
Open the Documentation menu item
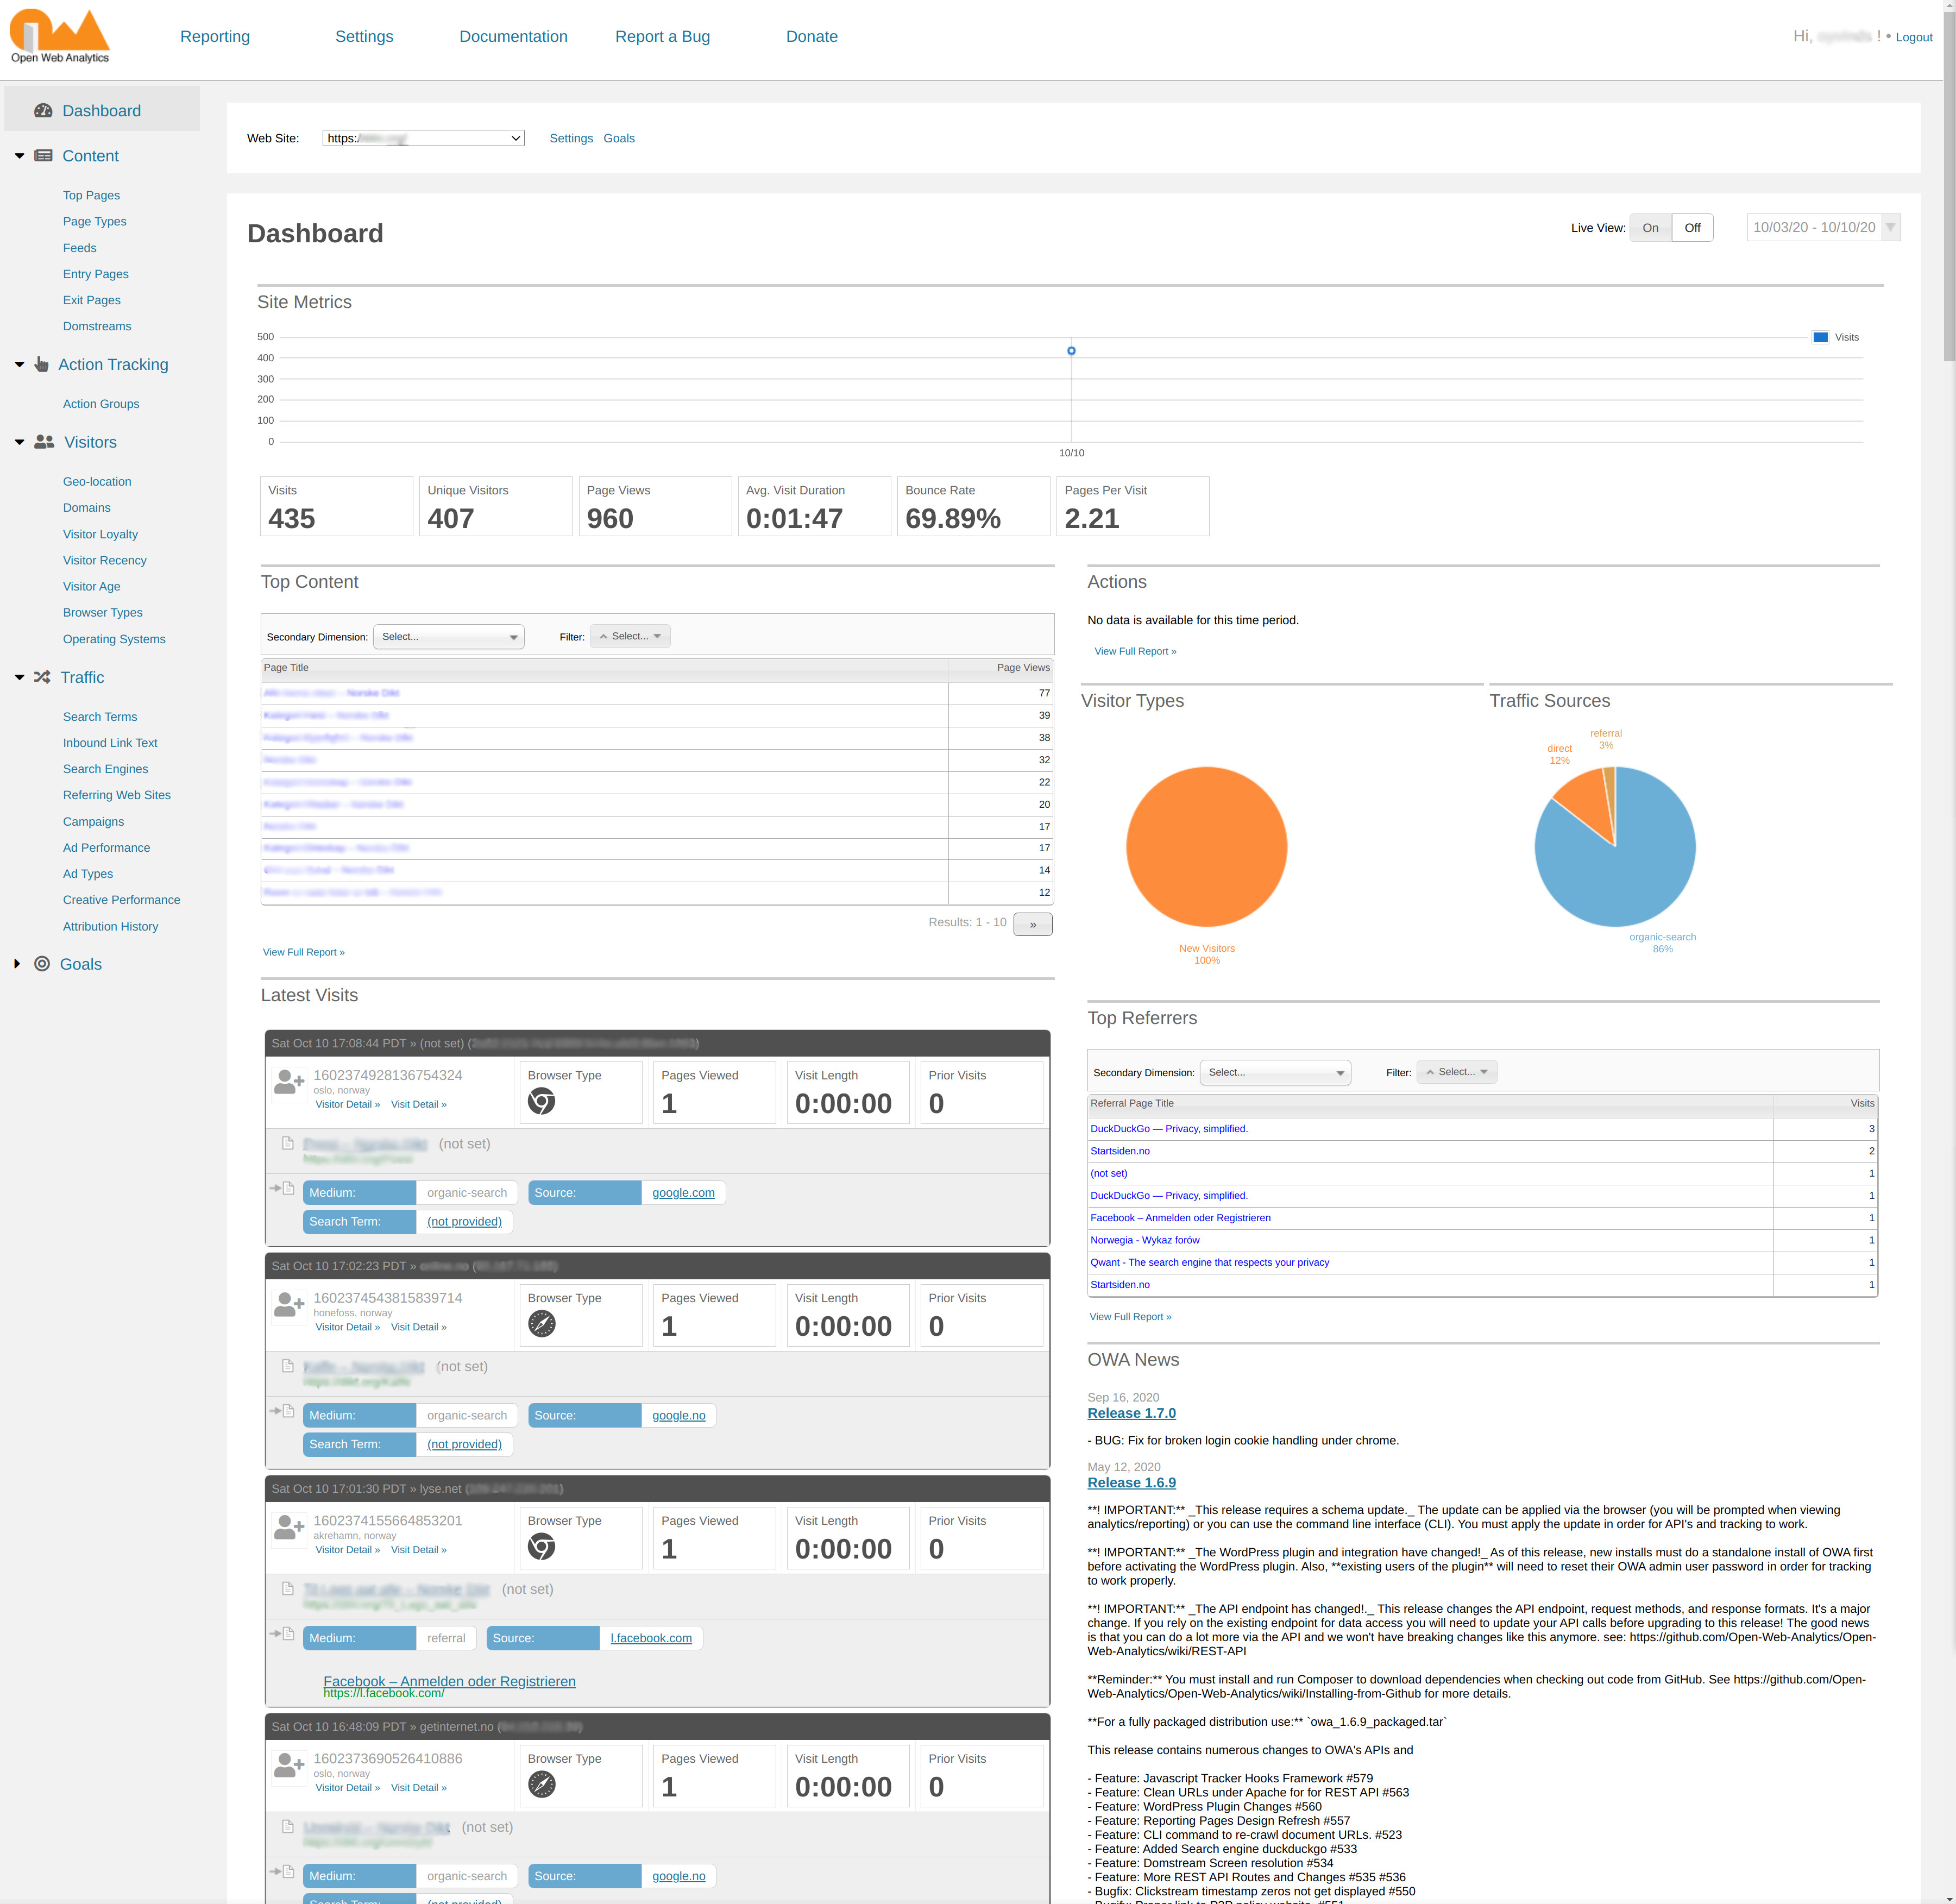tap(513, 36)
